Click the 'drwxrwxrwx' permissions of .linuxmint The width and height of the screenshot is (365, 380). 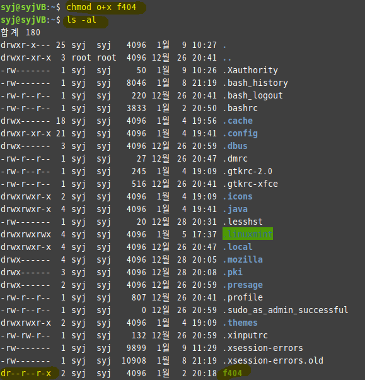(x=26, y=234)
